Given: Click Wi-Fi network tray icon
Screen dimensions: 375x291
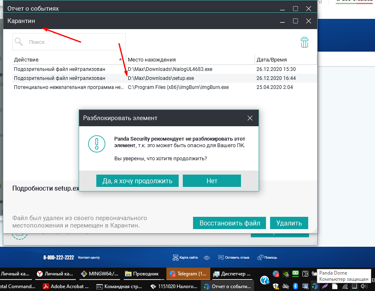Looking at the screenshot, I should point(345,286).
